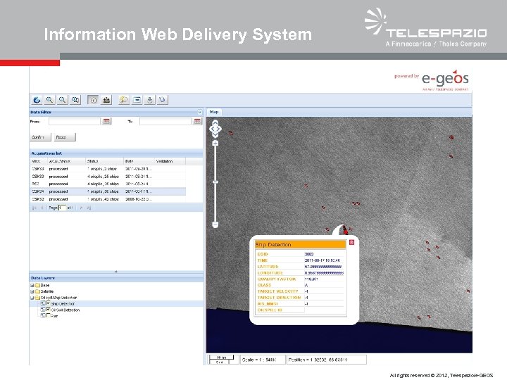Go to previous page of acquisitions
The height and width of the screenshot is (380, 507).
click(x=42, y=208)
